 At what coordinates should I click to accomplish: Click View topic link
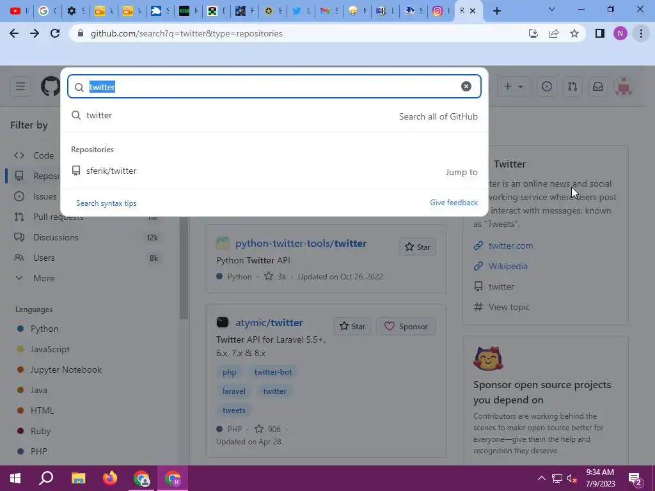tap(509, 307)
